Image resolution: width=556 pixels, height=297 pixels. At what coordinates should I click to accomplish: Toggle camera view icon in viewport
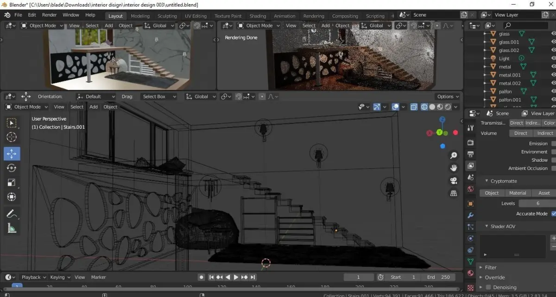[x=454, y=180]
